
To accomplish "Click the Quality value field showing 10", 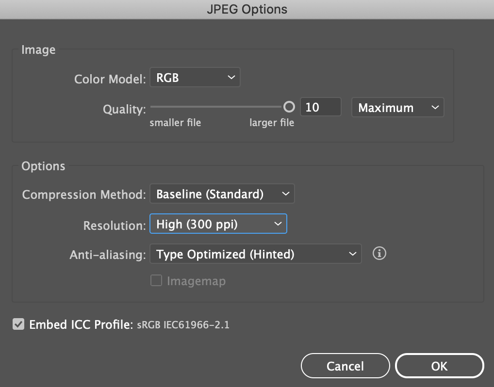I will [321, 107].
